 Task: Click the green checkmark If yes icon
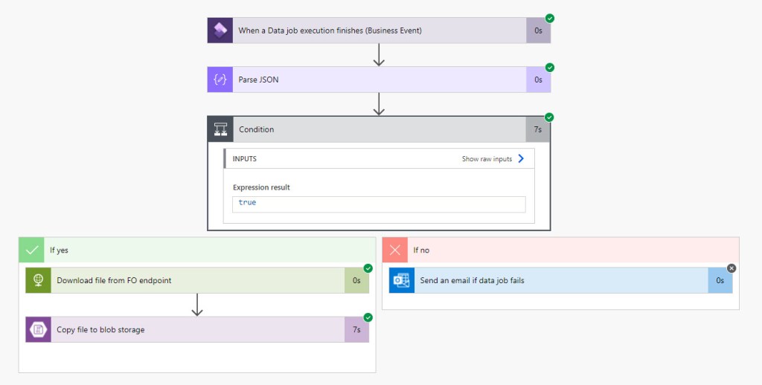31,250
